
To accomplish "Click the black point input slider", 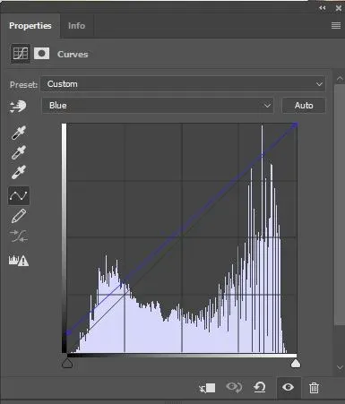I will (67, 364).
